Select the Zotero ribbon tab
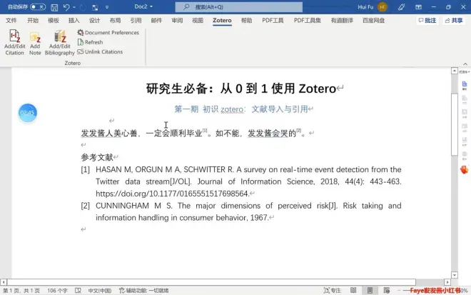471x295 pixels. (x=222, y=21)
